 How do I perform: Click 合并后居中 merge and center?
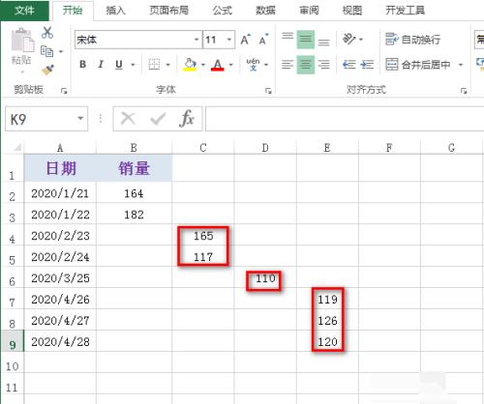[418, 65]
